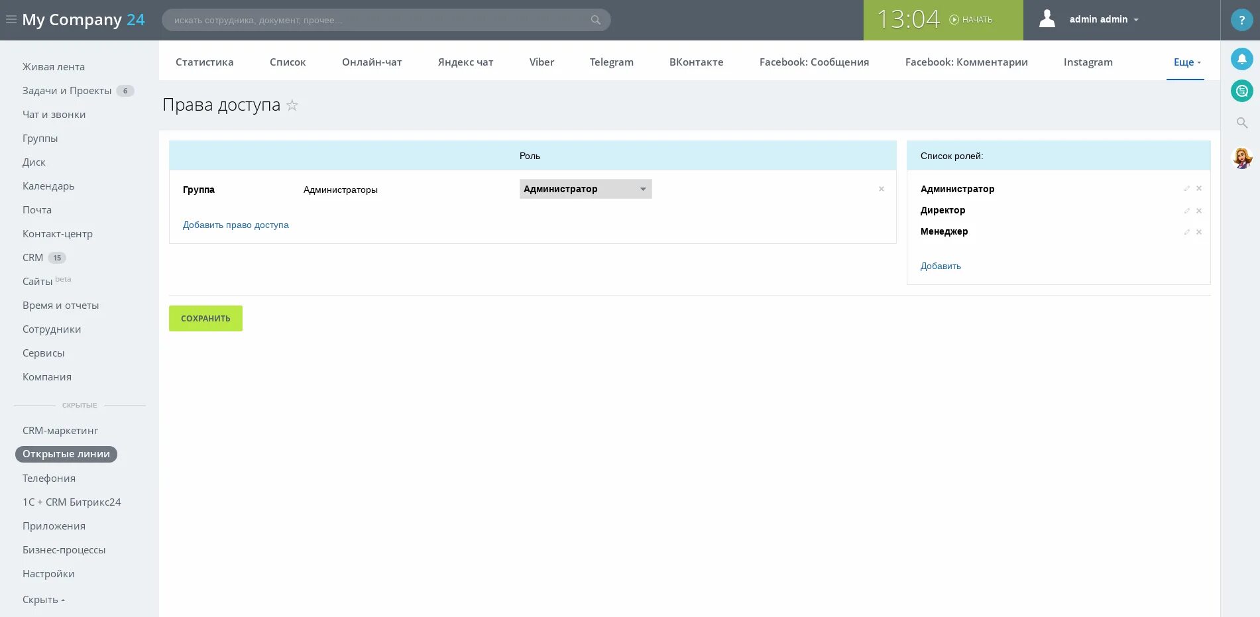Viewport: 1260px width, 617px height.
Task: Open the Менеджер role from the roles list
Action: pos(944,232)
